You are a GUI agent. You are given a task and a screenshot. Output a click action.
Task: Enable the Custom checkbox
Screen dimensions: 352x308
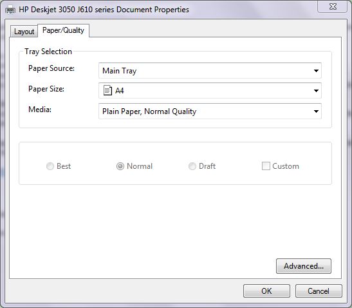click(x=266, y=166)
